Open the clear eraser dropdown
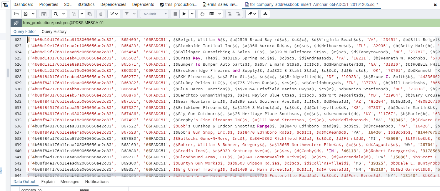 coord(251,14)
